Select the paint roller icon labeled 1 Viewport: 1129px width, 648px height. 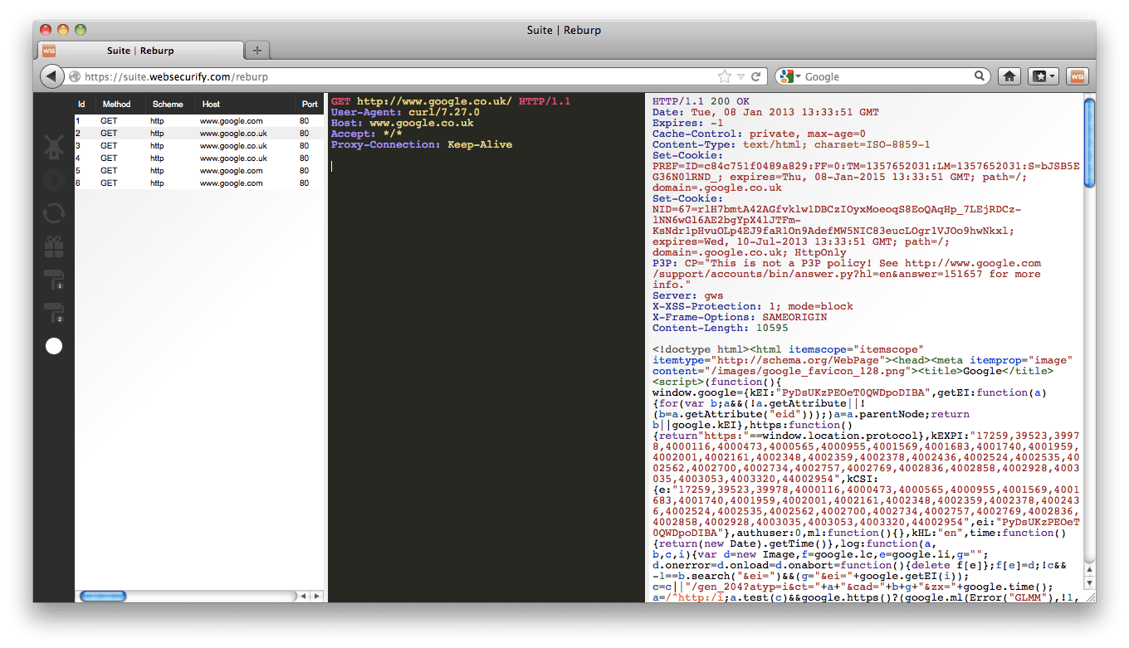pos(54,280)
